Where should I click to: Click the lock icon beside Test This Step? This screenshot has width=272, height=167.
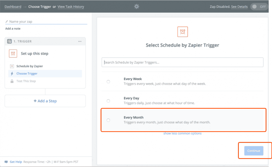[x=12, y=81]
